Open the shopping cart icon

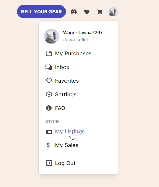[100, 12]
